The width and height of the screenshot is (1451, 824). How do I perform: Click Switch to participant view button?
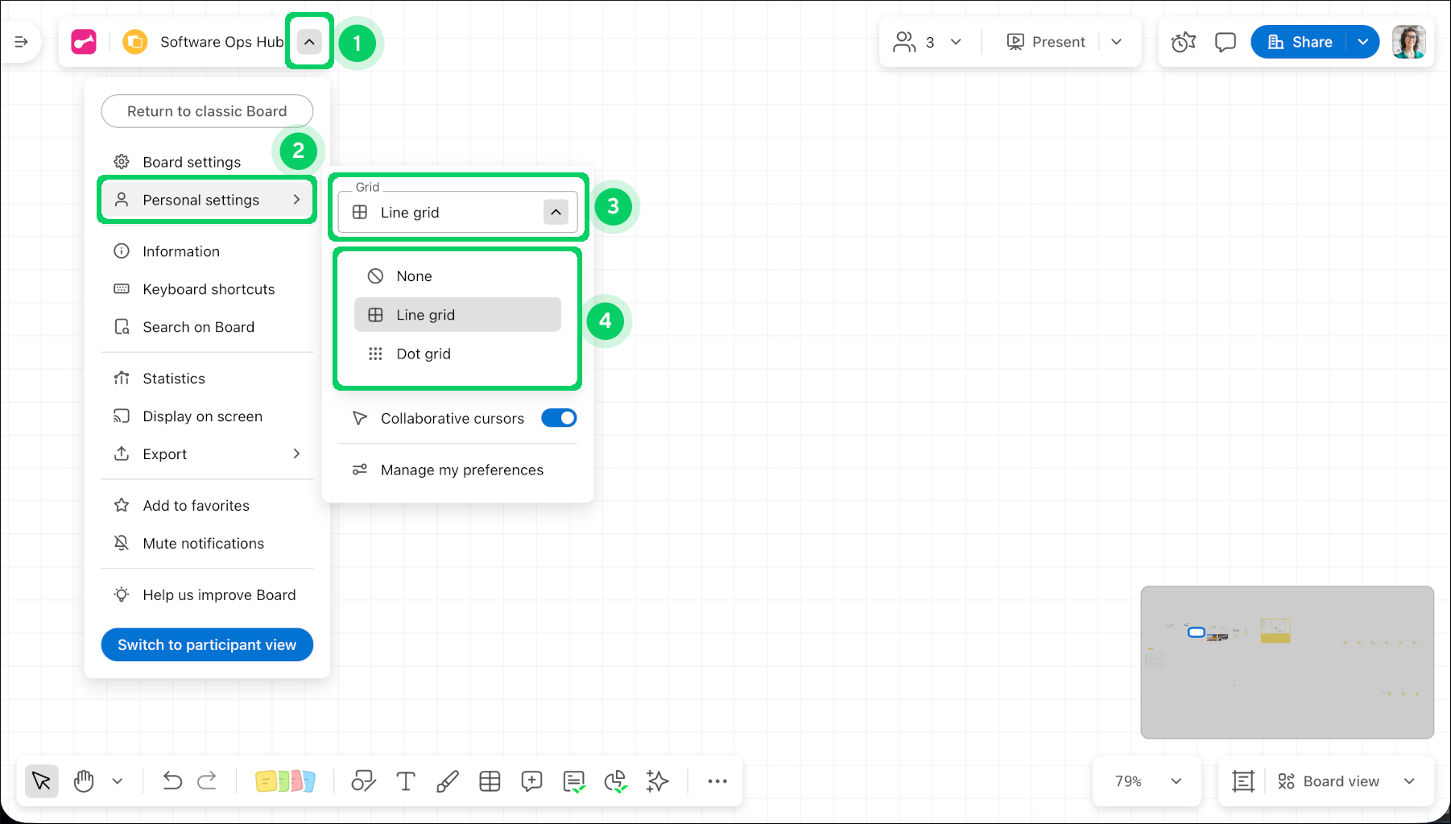[207, 645]
